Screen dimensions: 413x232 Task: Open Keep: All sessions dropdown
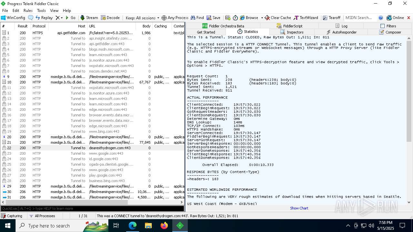click(142, 18)
